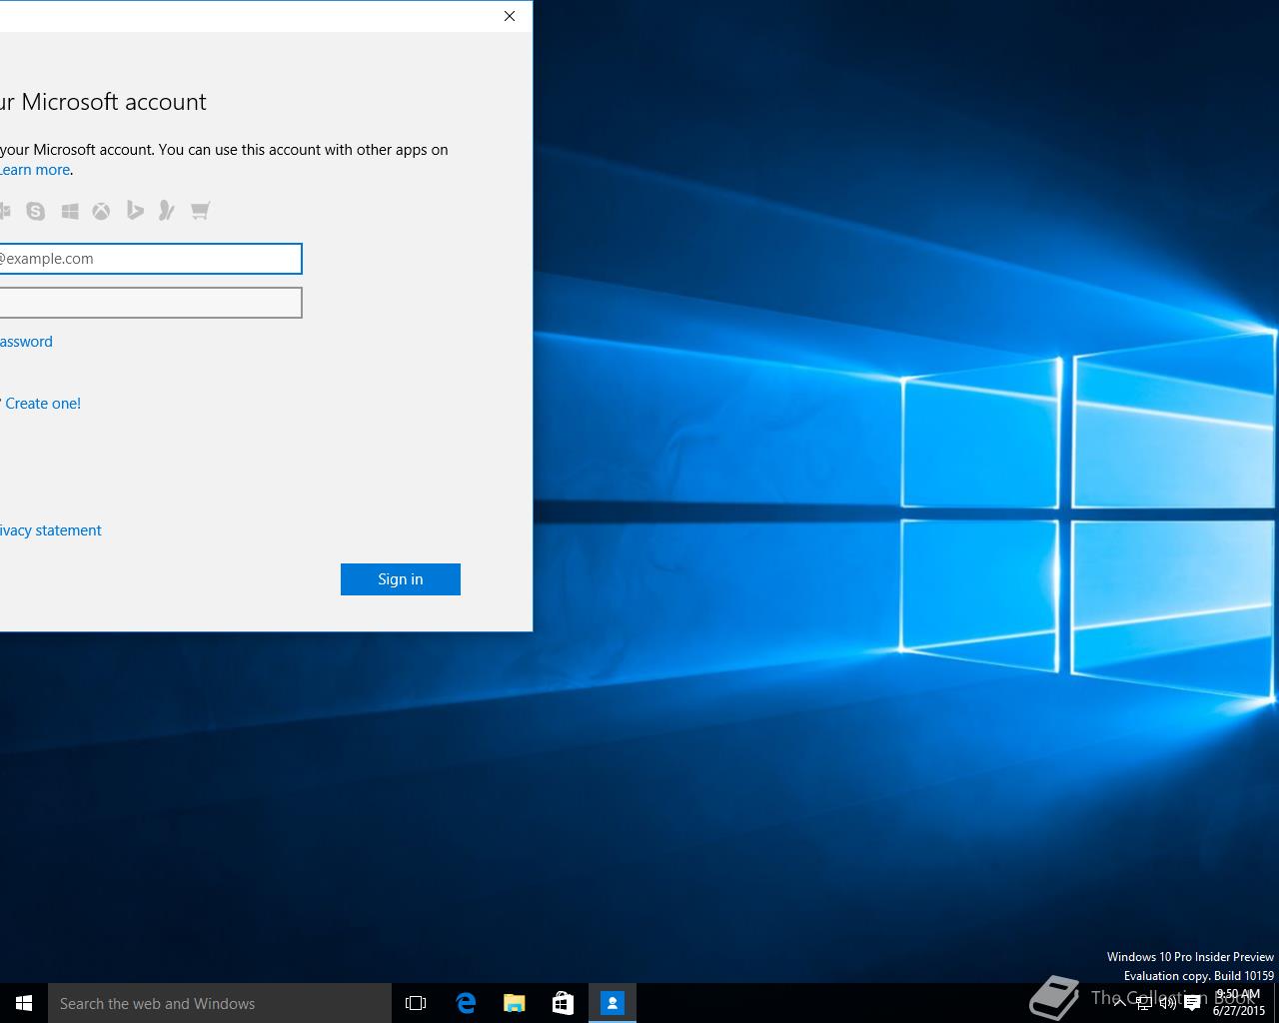
Task: Open network status tray icon
Action: tap(1144, 1003)
